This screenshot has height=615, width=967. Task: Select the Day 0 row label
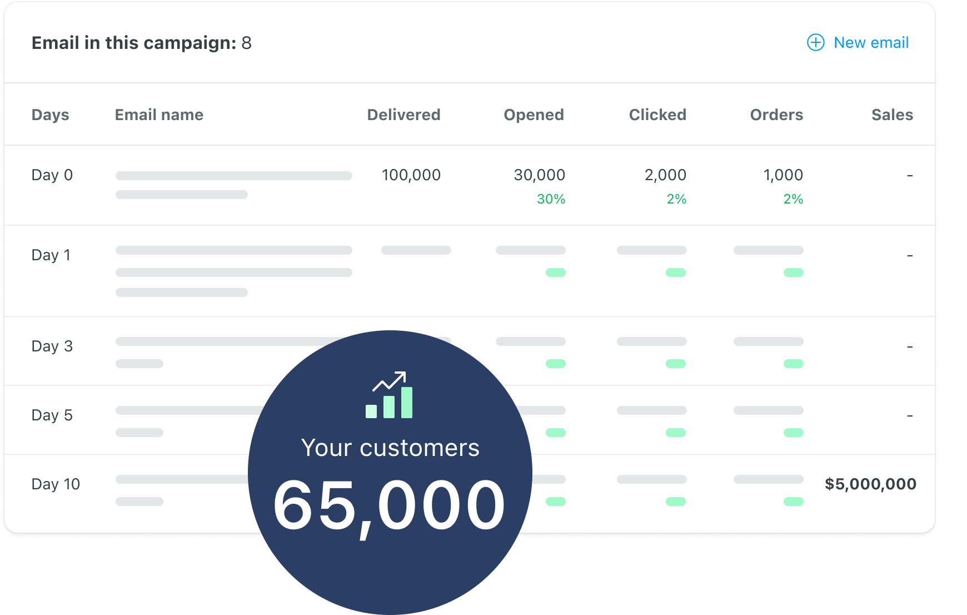coord(52,175)
